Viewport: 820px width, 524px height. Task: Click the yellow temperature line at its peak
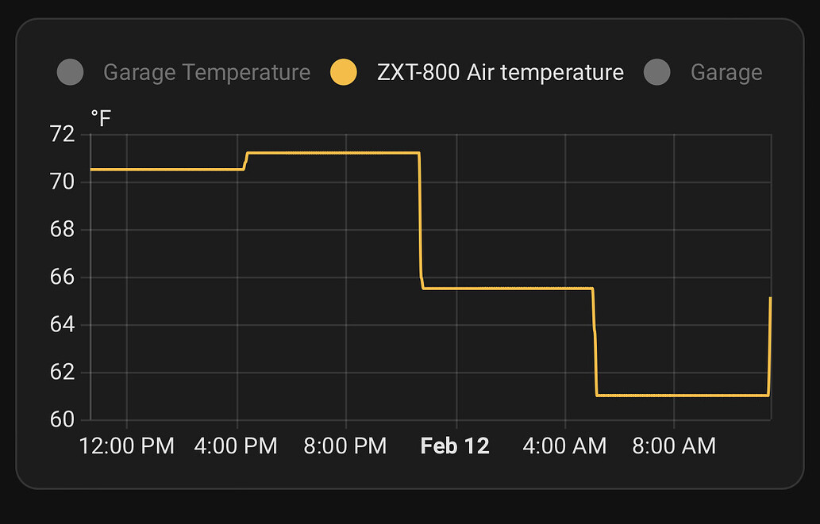333,152
